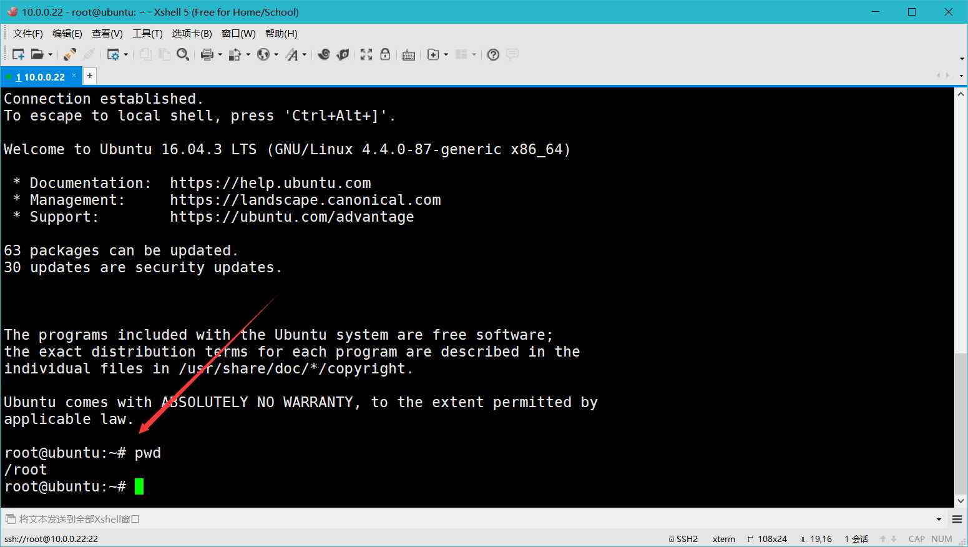Click the NUM indicator in status bar
Image resolution: width=968 pixels, height=547 pixels.
pos(942,539)
